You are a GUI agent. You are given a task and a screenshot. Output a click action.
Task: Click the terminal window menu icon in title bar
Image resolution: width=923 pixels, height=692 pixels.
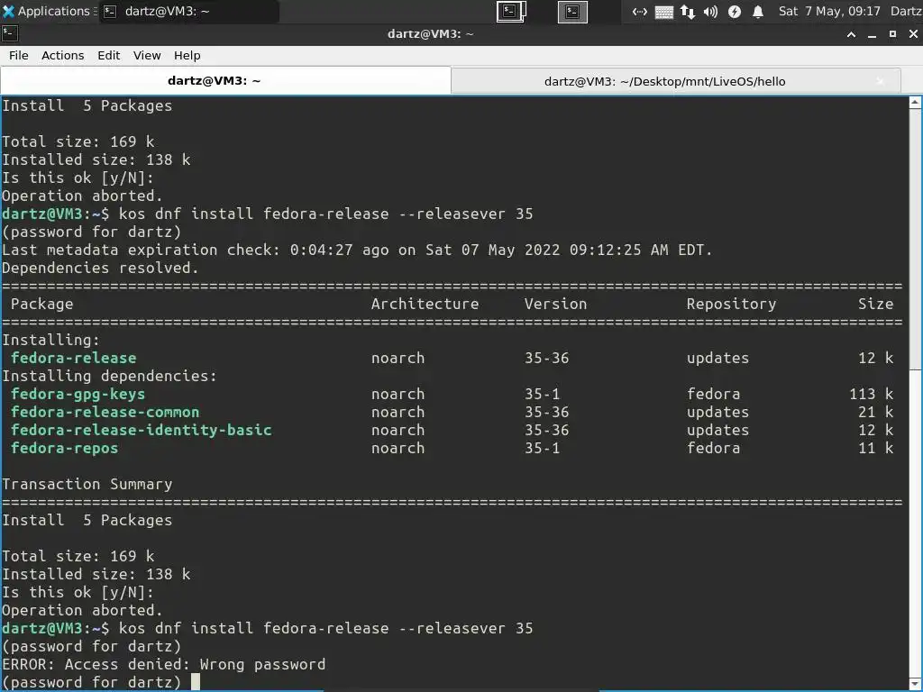click(9, 34)
